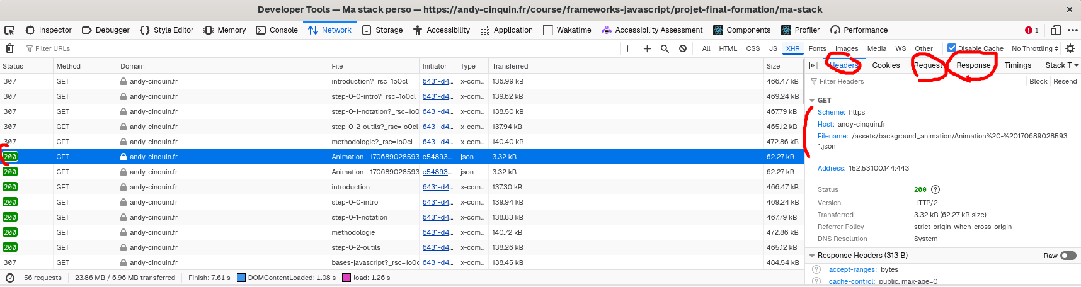Filter requests by XHR type
The width and height of the screenshot is (1081, 287).
pyautogui.click(x=792, y=48)
